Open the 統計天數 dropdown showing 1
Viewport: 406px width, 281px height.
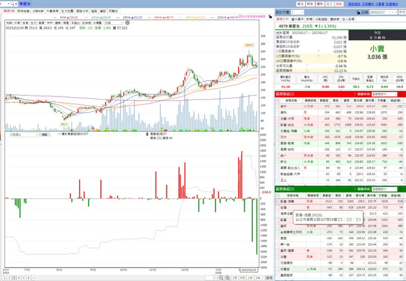point(297,12)
